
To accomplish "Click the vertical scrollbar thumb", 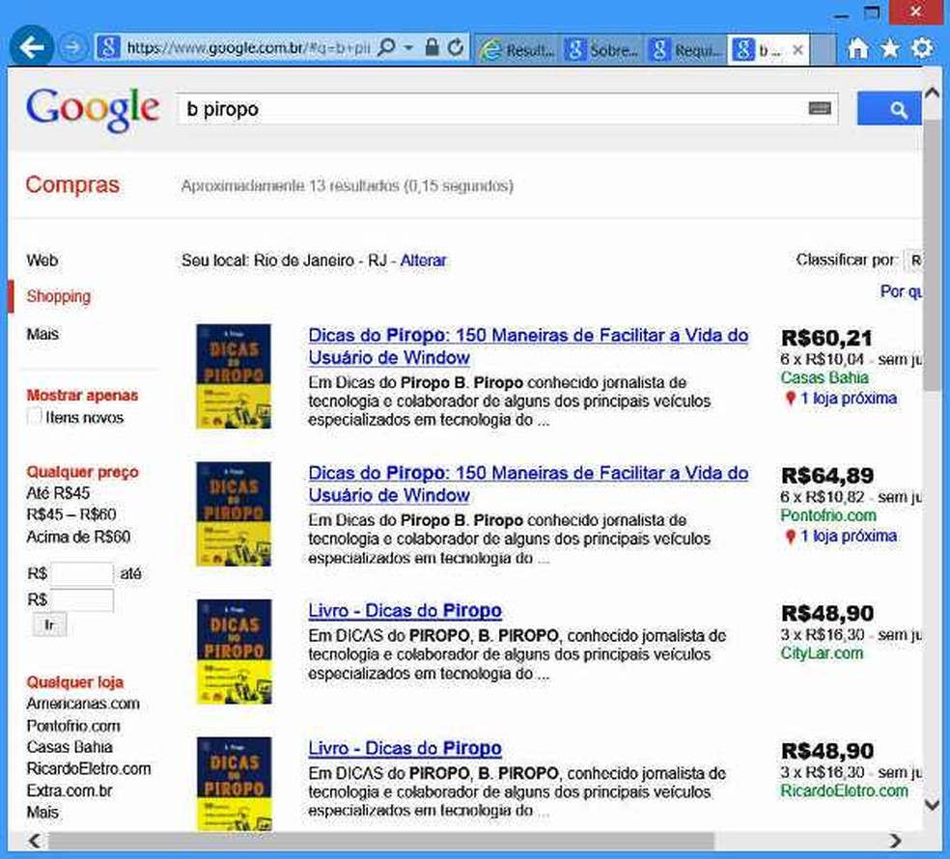I will [x=932, y=255].
